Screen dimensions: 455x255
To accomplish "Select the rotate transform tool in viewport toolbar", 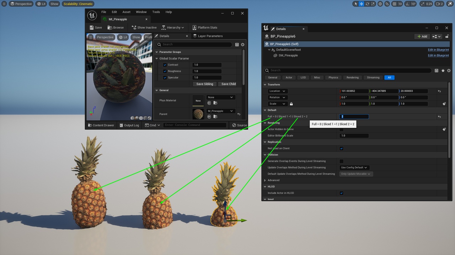I will [367, 4].
